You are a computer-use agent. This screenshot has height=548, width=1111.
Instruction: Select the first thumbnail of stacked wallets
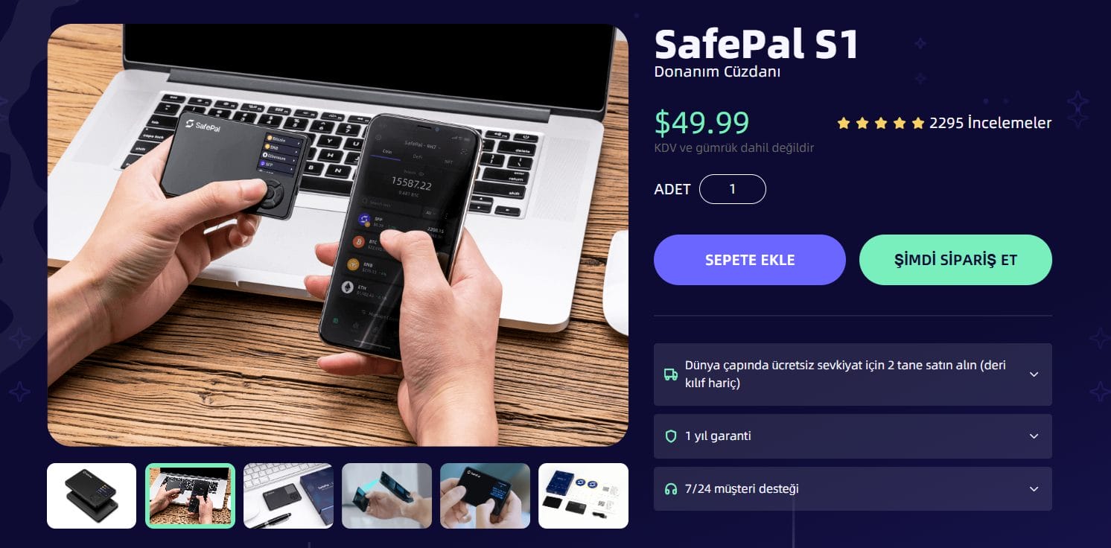pyautogui.click(x=92, y=496)
